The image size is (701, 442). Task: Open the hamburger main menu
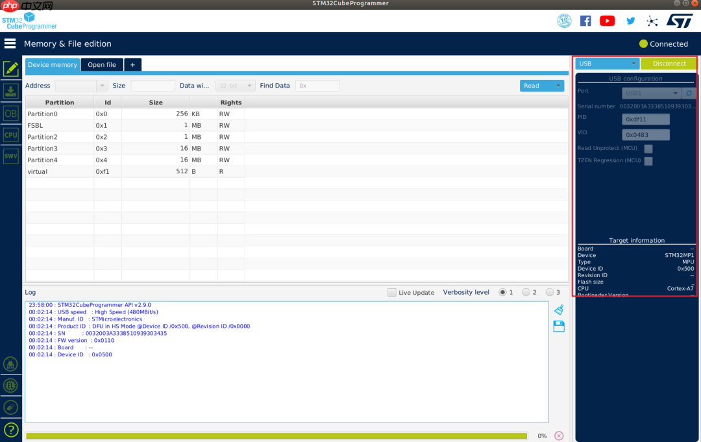tap(10, 43)
